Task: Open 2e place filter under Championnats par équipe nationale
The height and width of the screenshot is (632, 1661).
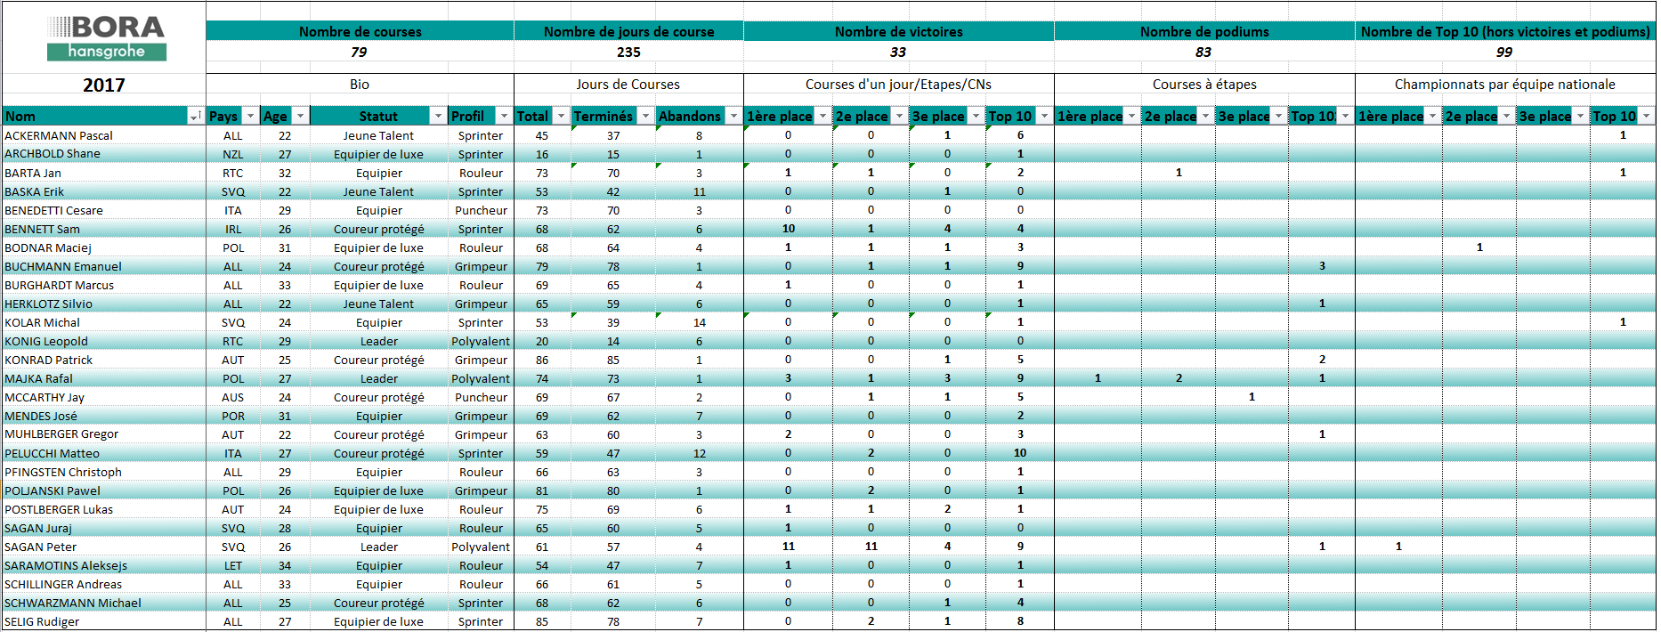Action: (x=1507, y=117)
